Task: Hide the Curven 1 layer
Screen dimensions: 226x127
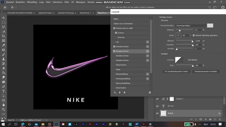Action: [x=157, y=99]
